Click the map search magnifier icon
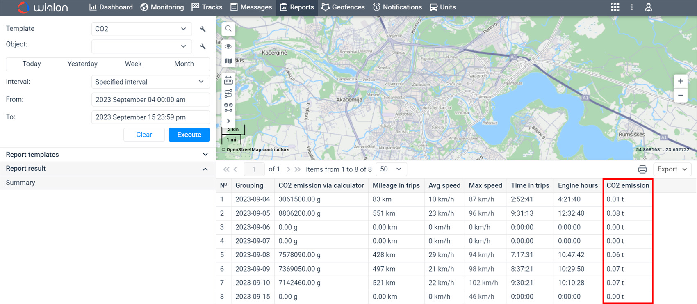Image resolution: width=697 pixels, height=304 pixels. [228, 29]
